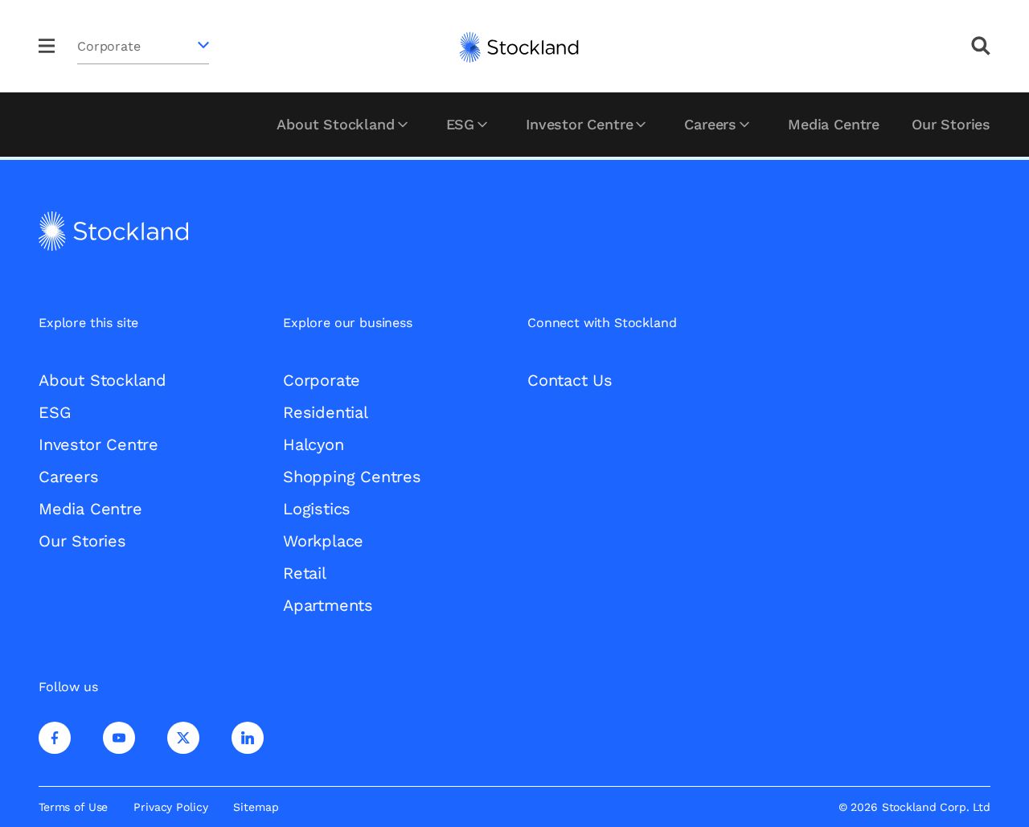Open the Shopping Centres link

[352, 477]
